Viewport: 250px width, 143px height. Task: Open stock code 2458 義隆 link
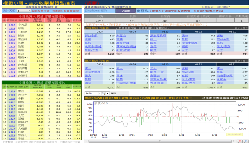coord(12,50)
